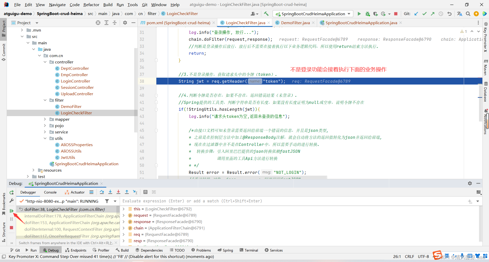The width and height of the screenshot is (489, 262).
Task: Open Profiler tool window button
Action: pos(101,250)
